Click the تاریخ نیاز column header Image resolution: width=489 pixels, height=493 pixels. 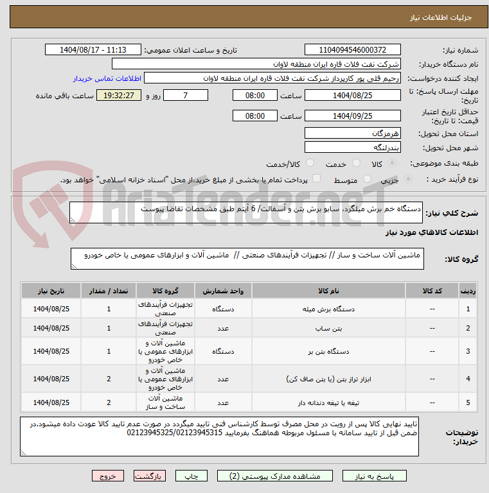pos(51,291)
